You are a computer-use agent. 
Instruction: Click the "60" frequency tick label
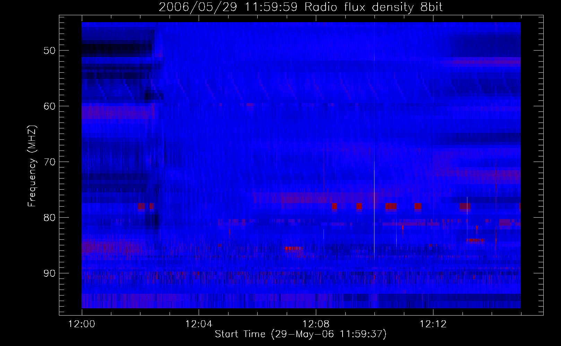point(50,106)
